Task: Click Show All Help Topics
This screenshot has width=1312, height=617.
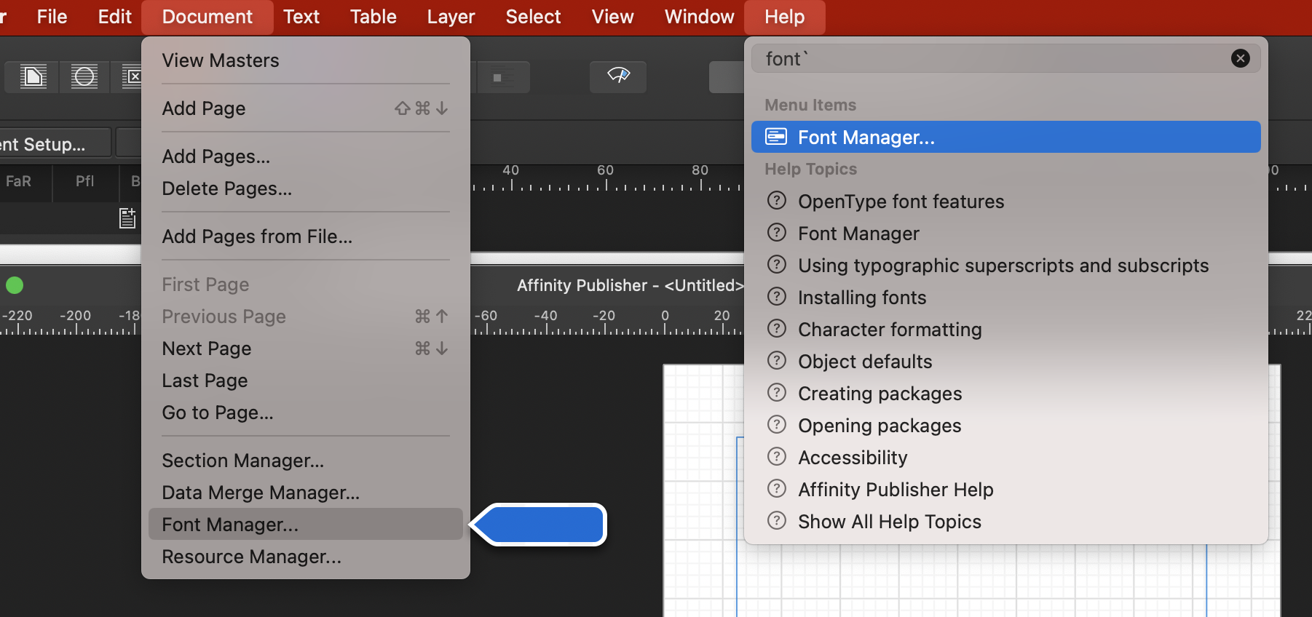Action: tap(1006, 522)
